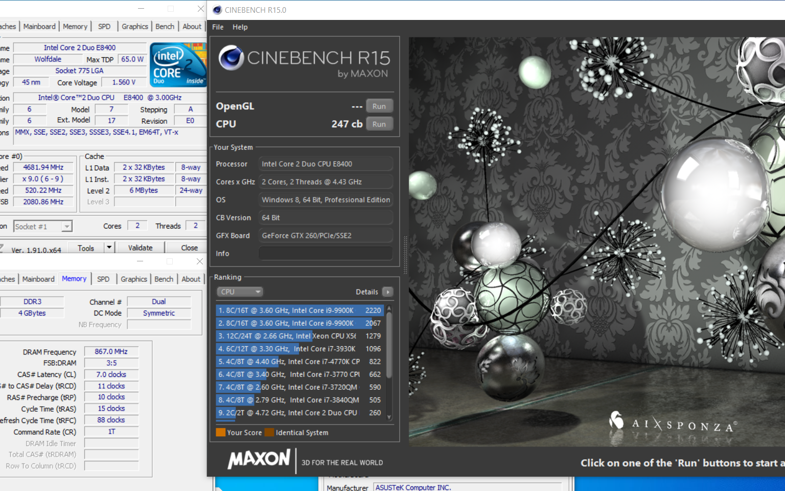Switch to About tab in upper CPU-Z
The width and height of the screenshot is (785, 491).
192,27
